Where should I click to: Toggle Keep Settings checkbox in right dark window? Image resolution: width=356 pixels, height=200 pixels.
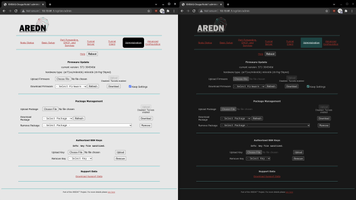click(x=308, y=87)
